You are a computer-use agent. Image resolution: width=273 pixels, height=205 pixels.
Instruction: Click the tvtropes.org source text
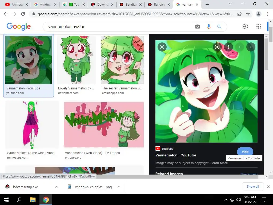pos(73,157)
